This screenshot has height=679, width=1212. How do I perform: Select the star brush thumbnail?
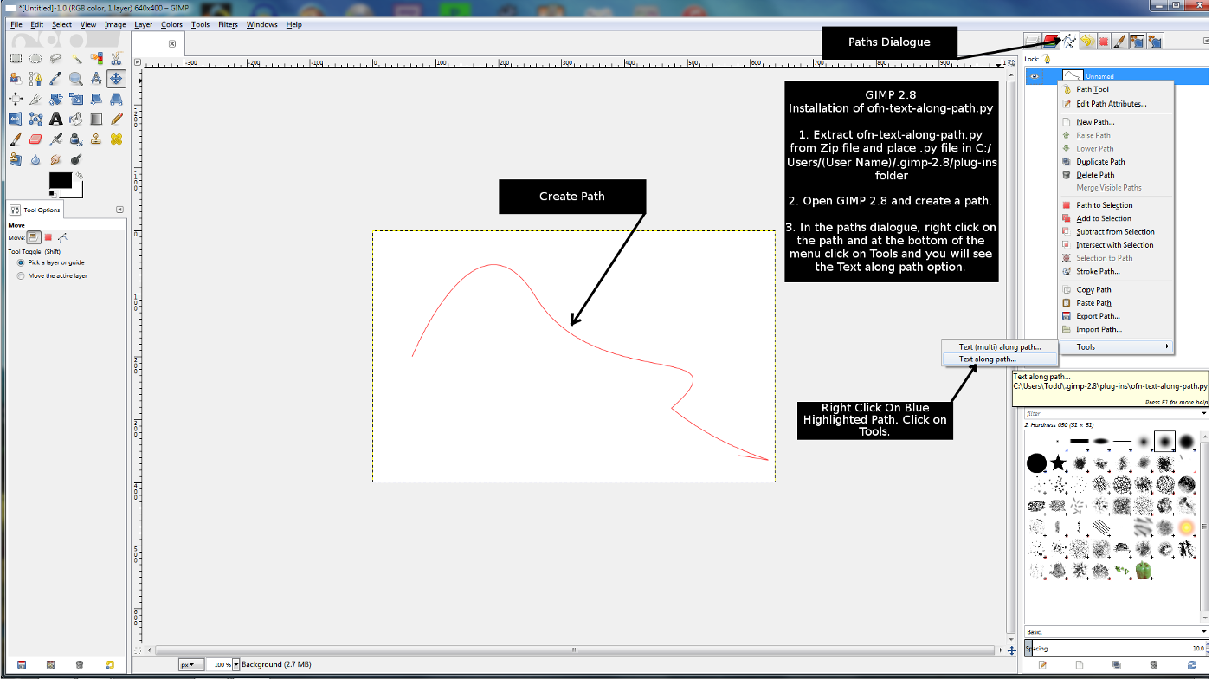tap(1058, 463)
